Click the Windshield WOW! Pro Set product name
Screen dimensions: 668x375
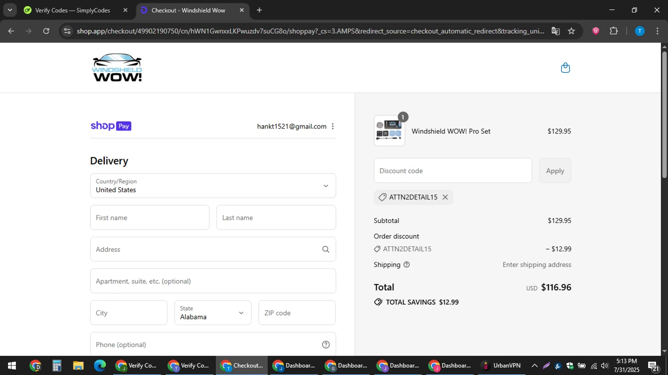(451, 131)
